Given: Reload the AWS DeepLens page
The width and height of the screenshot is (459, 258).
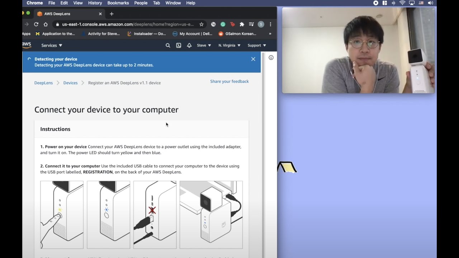Looking at the screenshot, I should 36,24.
